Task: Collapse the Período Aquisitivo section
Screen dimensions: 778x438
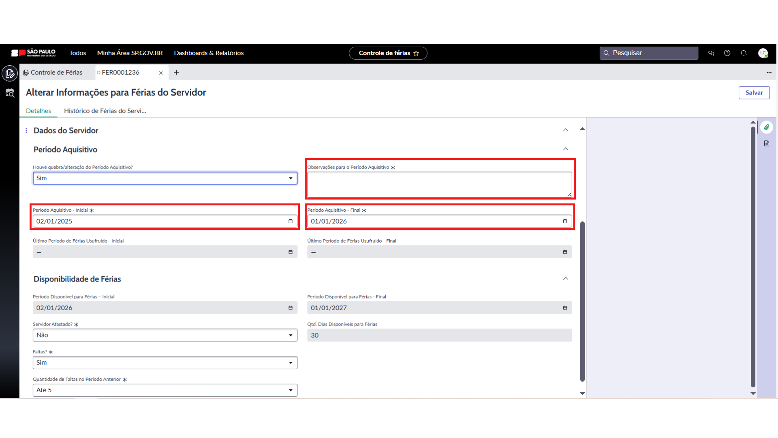Action: coord(566,149)
